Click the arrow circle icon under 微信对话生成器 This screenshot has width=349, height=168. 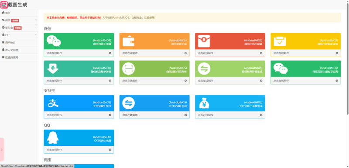pos(110,53)
